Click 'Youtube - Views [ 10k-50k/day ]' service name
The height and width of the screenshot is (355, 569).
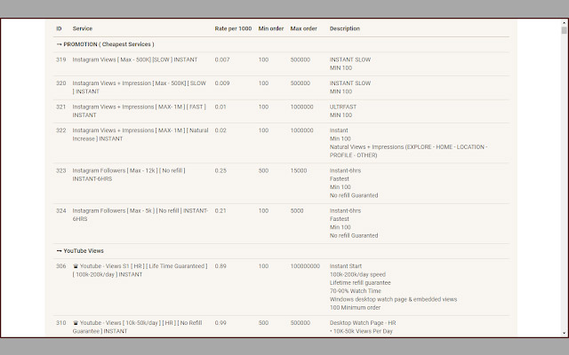coord(138,327)
